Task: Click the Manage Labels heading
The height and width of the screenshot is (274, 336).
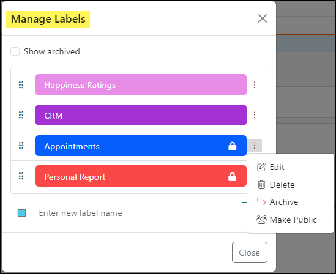Action: [x=48, y=19]
